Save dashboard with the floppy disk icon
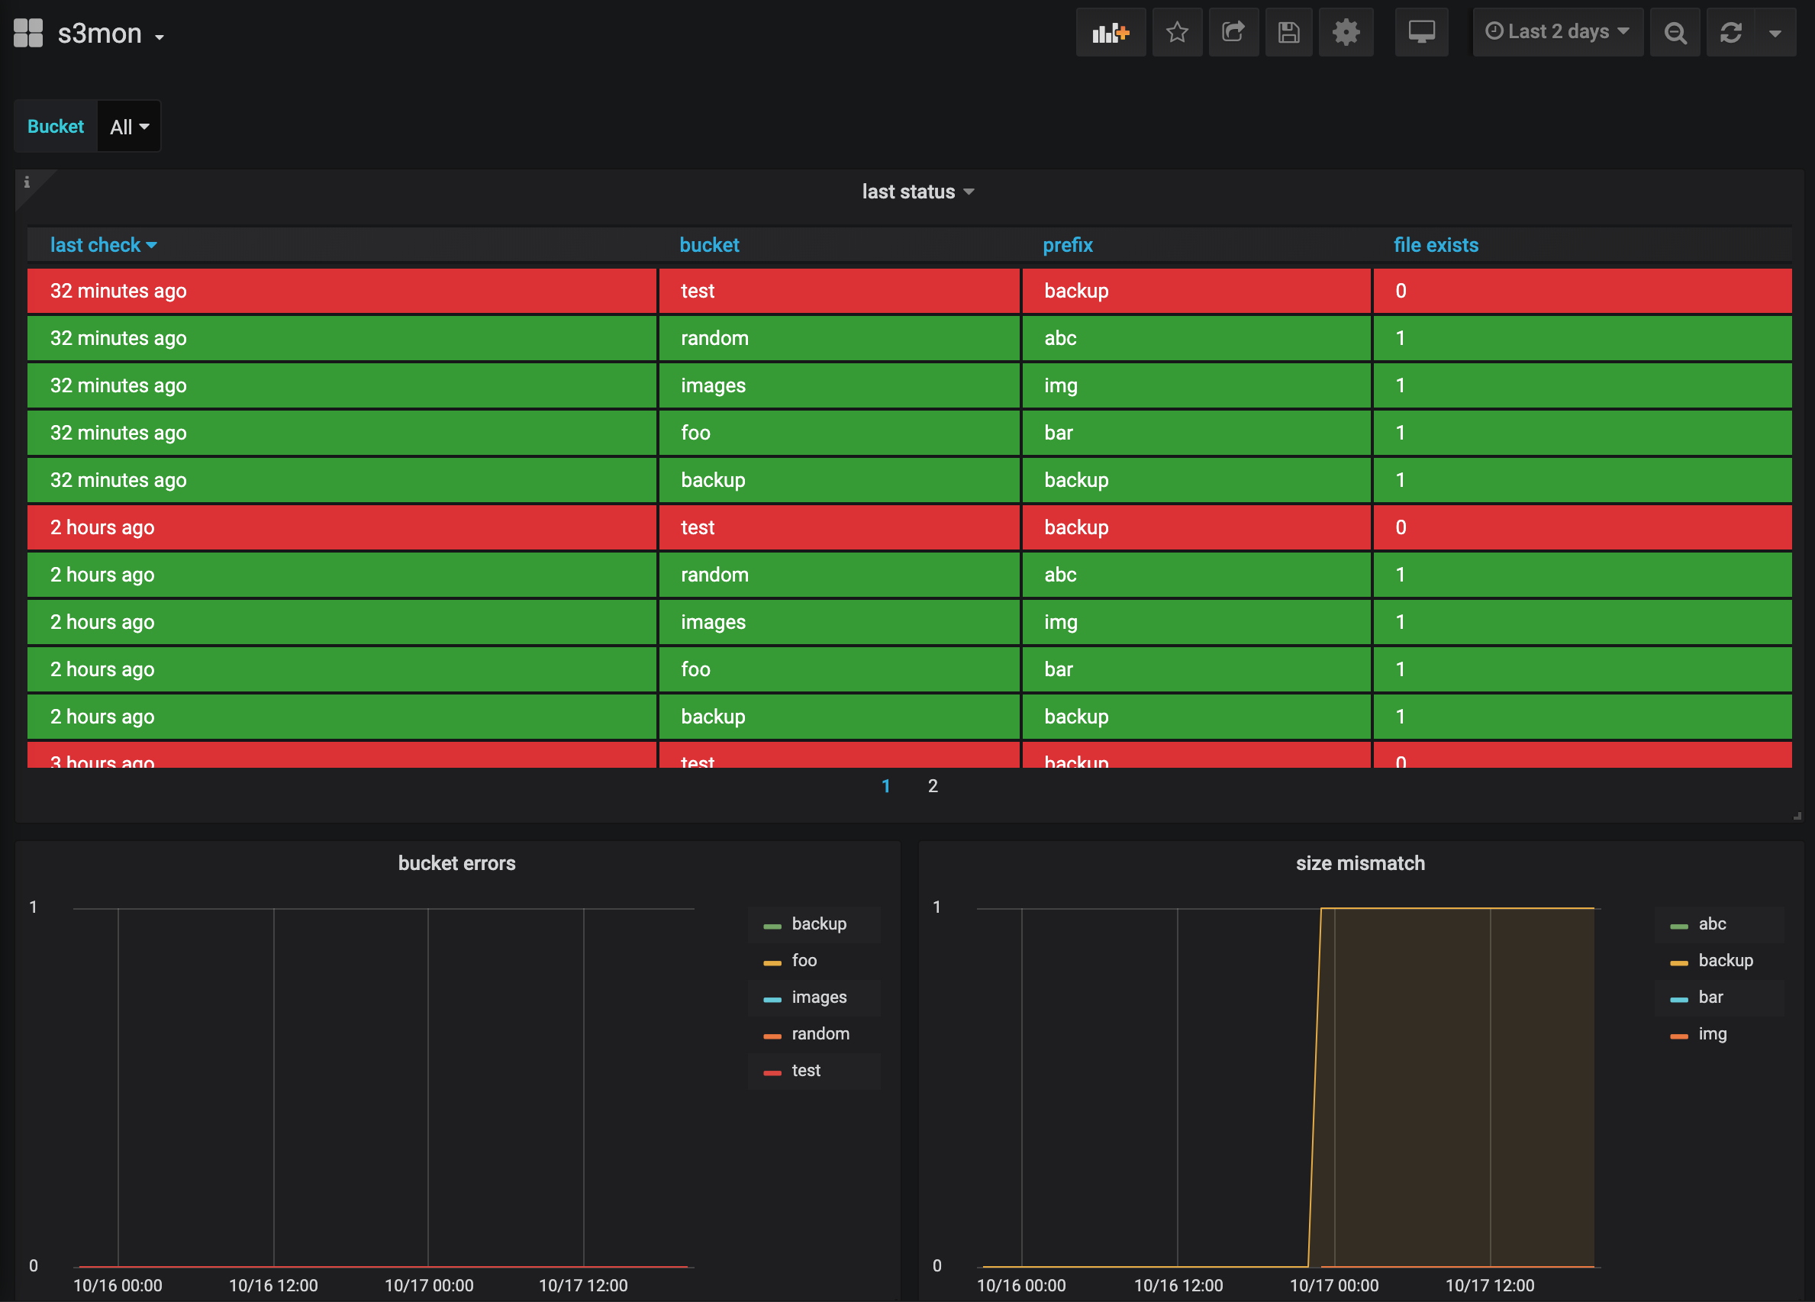Image resolution: width=1815 pixels, height=1302 pixels. [1288, 33]
